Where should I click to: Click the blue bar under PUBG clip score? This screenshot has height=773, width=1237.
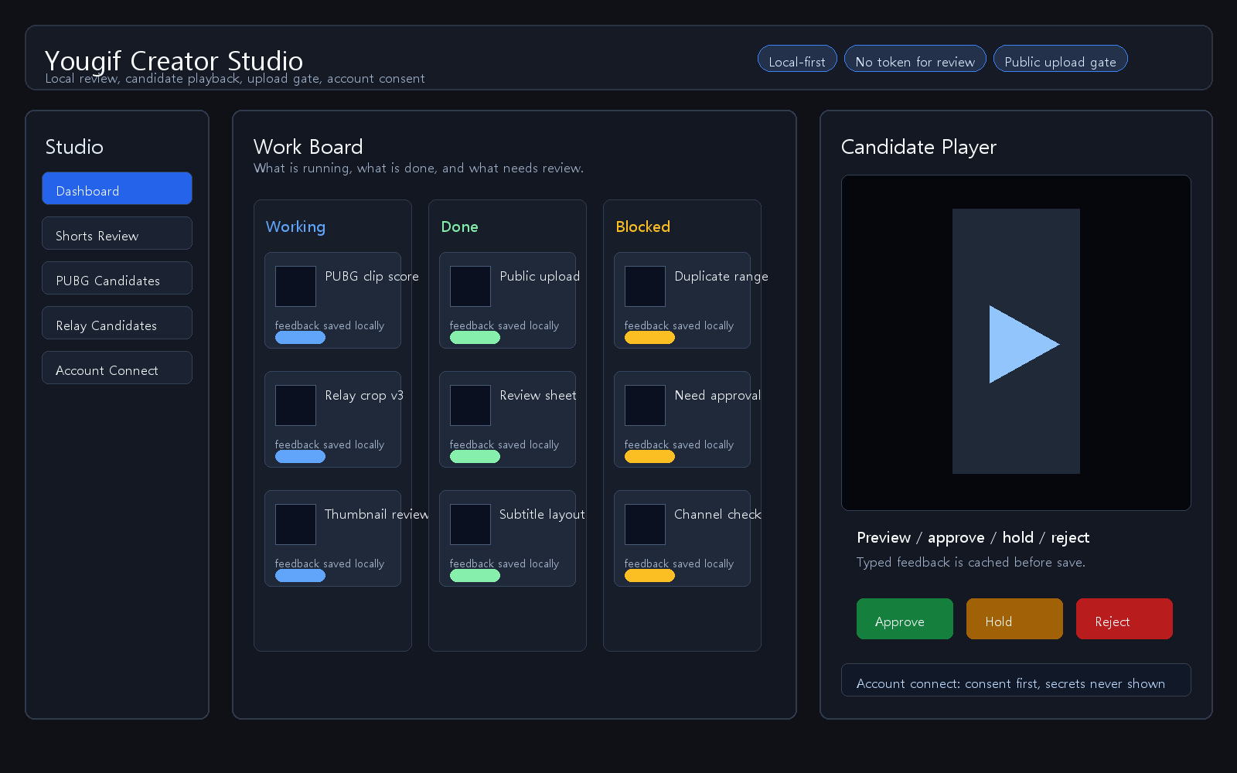[300, 338]
